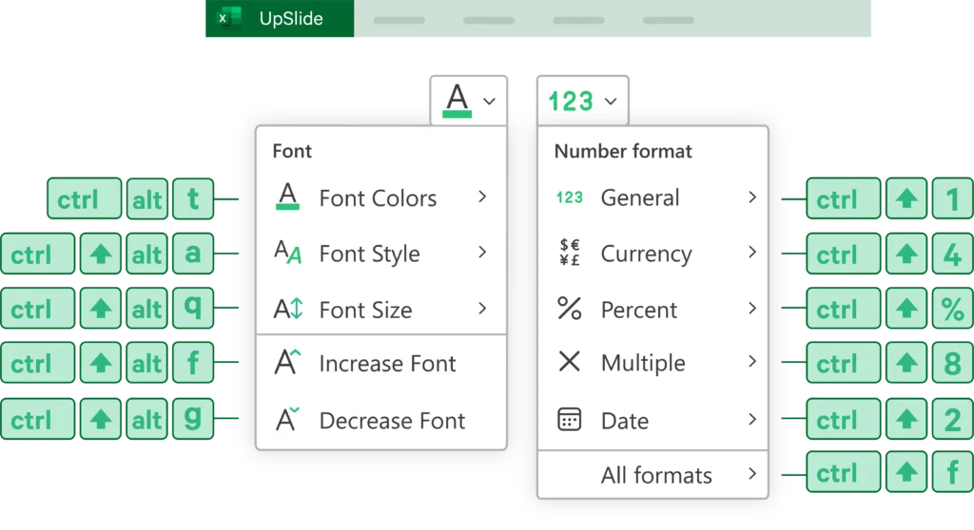Click the Percent format icon
974x530 pixels.
pyautogui.click(x=570, y=309)
